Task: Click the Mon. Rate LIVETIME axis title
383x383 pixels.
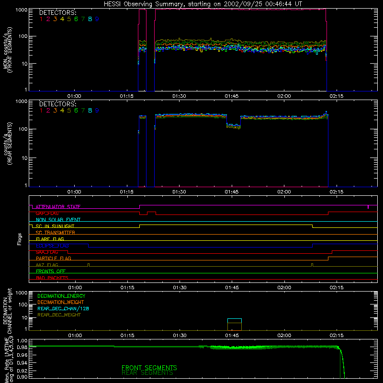Action: [x=9, y=360]
